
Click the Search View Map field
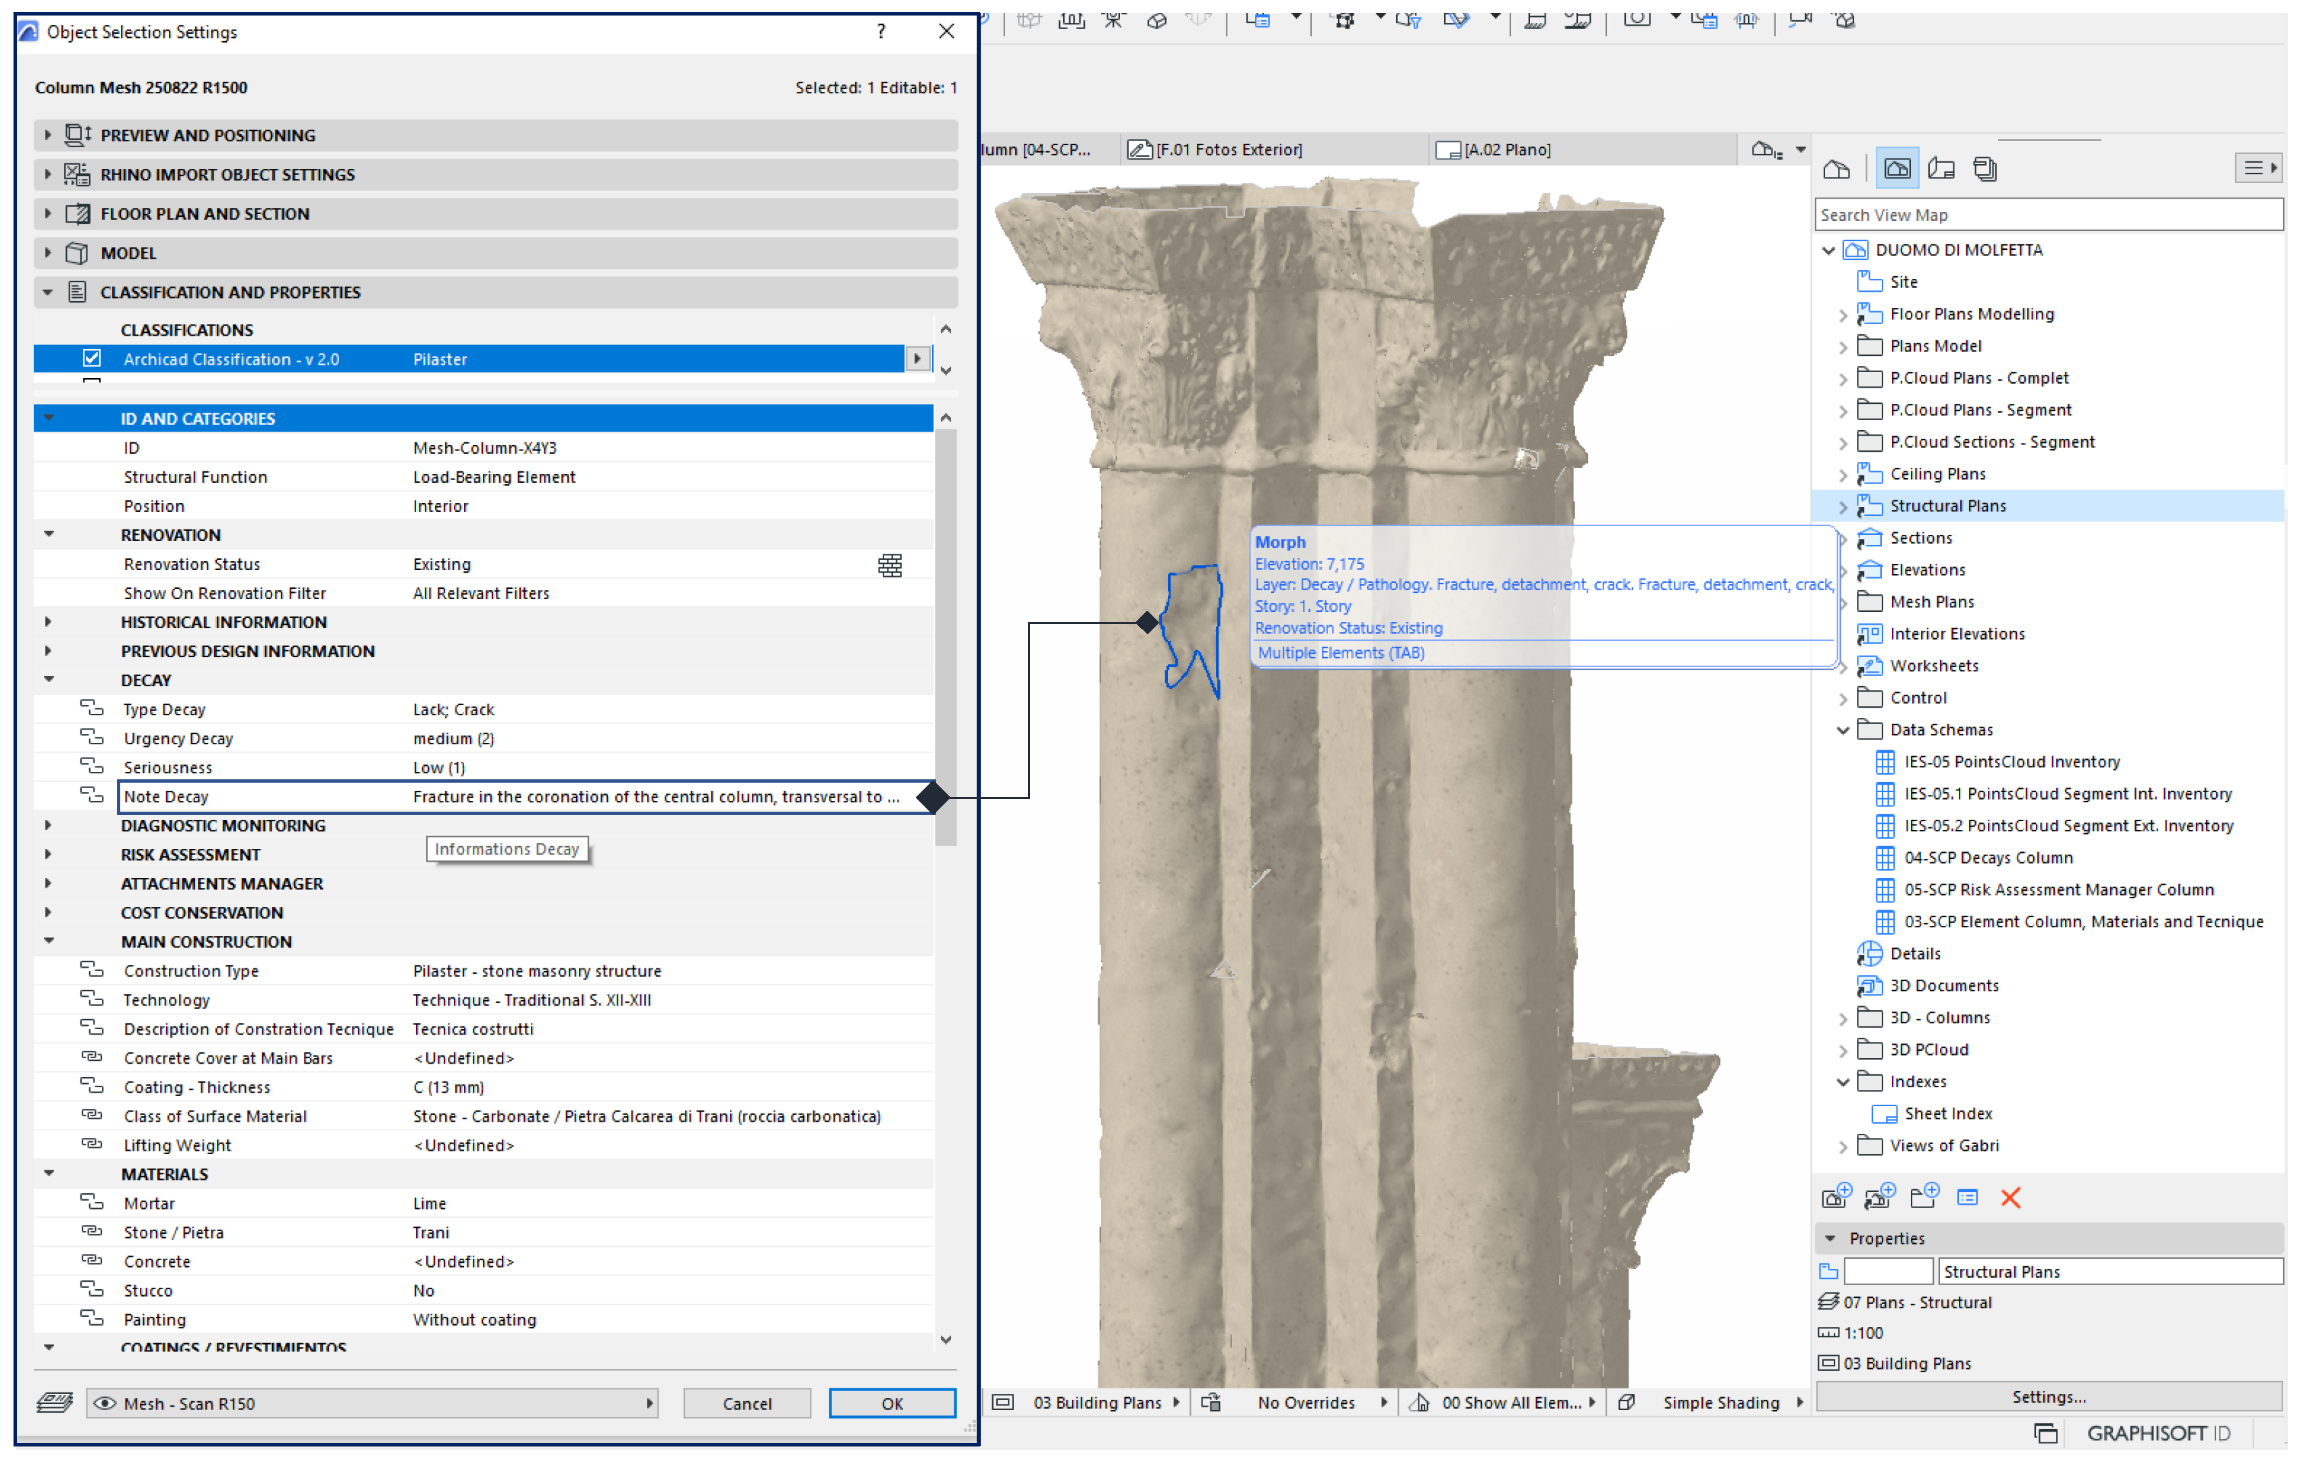click(x=2049, y=215)
